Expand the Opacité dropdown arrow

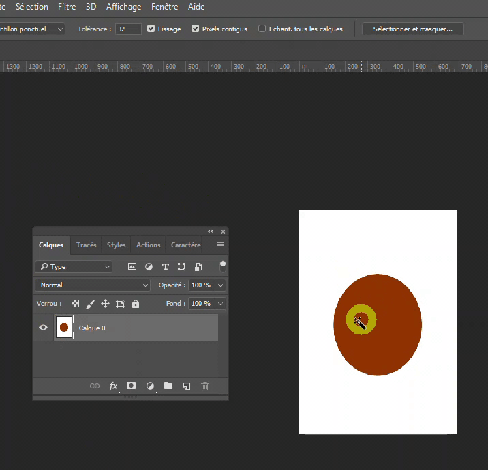(x=220, y=285)
